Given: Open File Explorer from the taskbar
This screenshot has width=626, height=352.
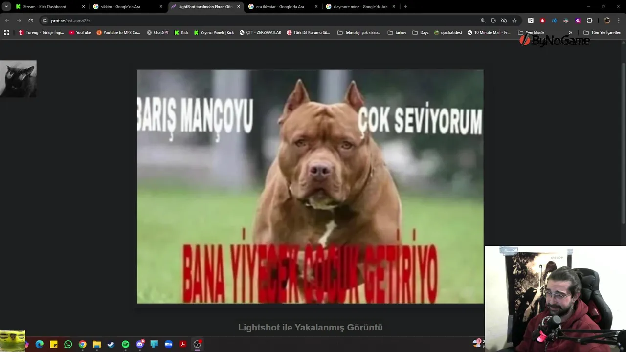Looking at the screenshot, I should 97,344.
